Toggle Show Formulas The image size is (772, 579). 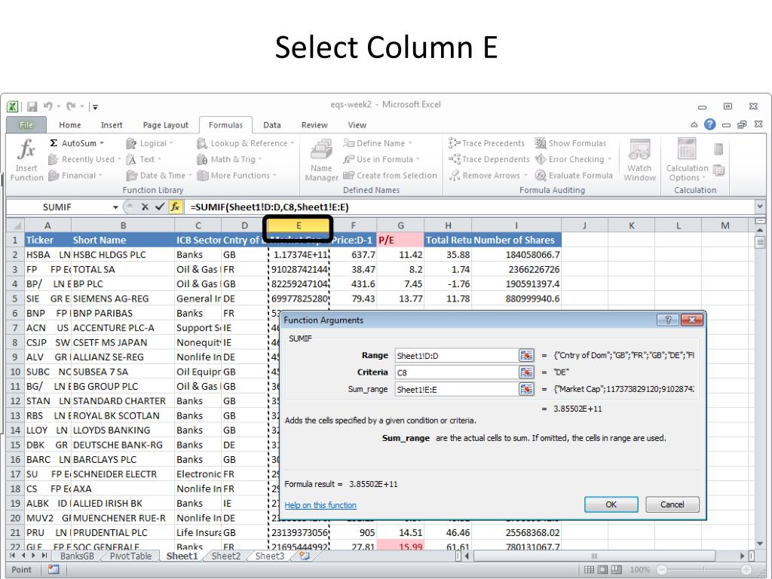click(571, 143)
